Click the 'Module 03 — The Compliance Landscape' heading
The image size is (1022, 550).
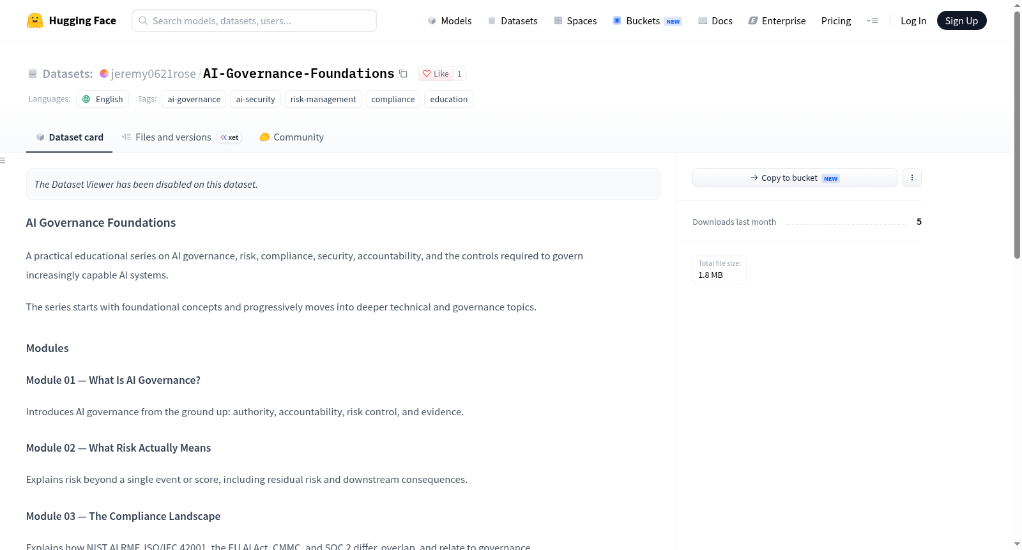click(x=123, y=516)
